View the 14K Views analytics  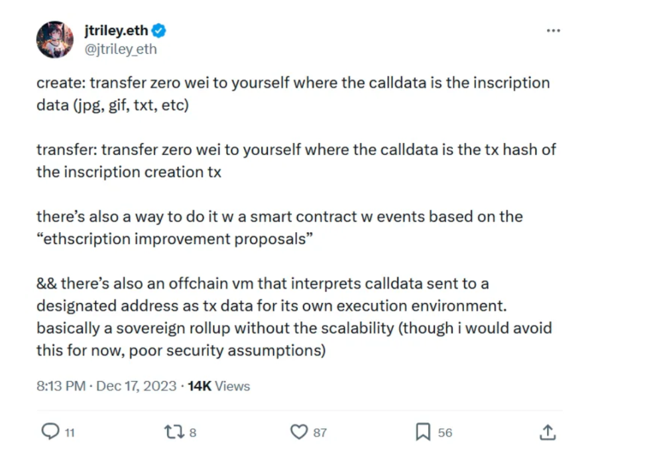pos(219,386)
